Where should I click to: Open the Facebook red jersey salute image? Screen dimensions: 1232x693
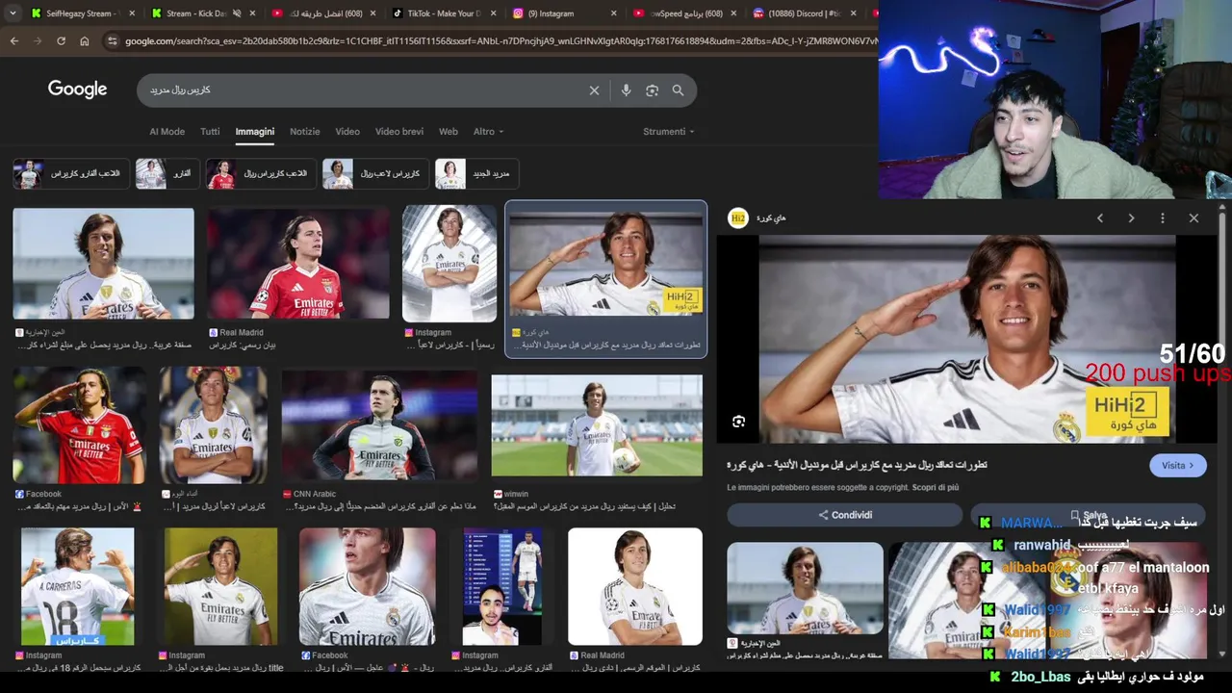pos(79,424)
